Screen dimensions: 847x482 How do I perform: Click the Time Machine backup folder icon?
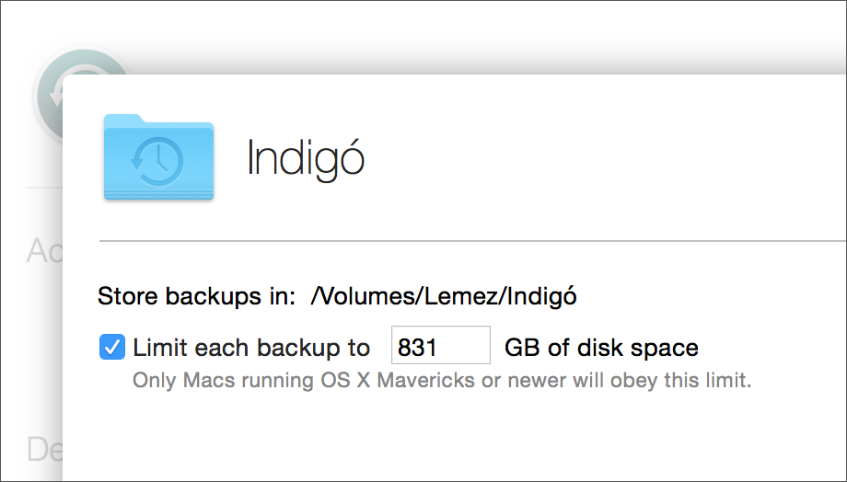coord(158,157)
